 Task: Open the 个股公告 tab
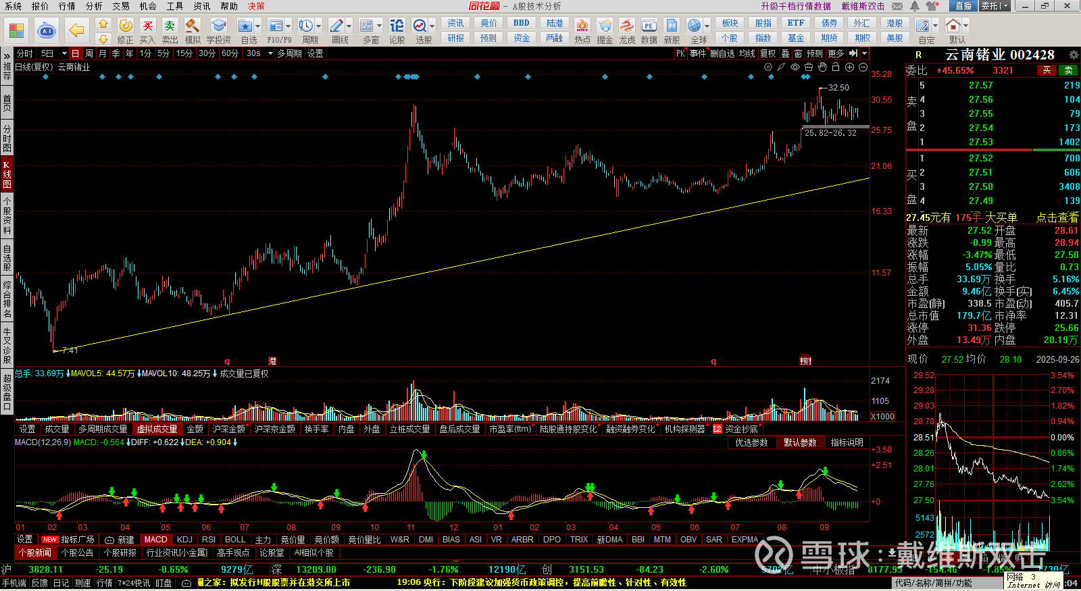77,553
